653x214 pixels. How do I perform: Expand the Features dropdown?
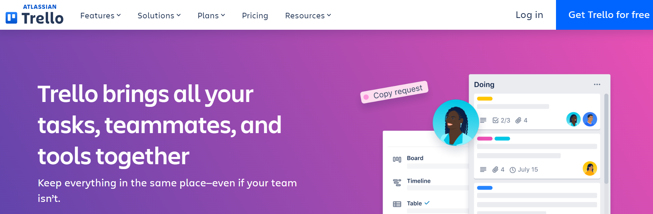[x=100, y=16]
